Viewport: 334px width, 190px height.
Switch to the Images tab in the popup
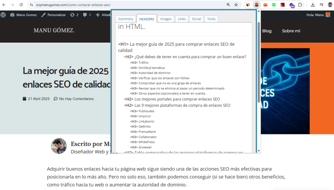coord(166,19)
